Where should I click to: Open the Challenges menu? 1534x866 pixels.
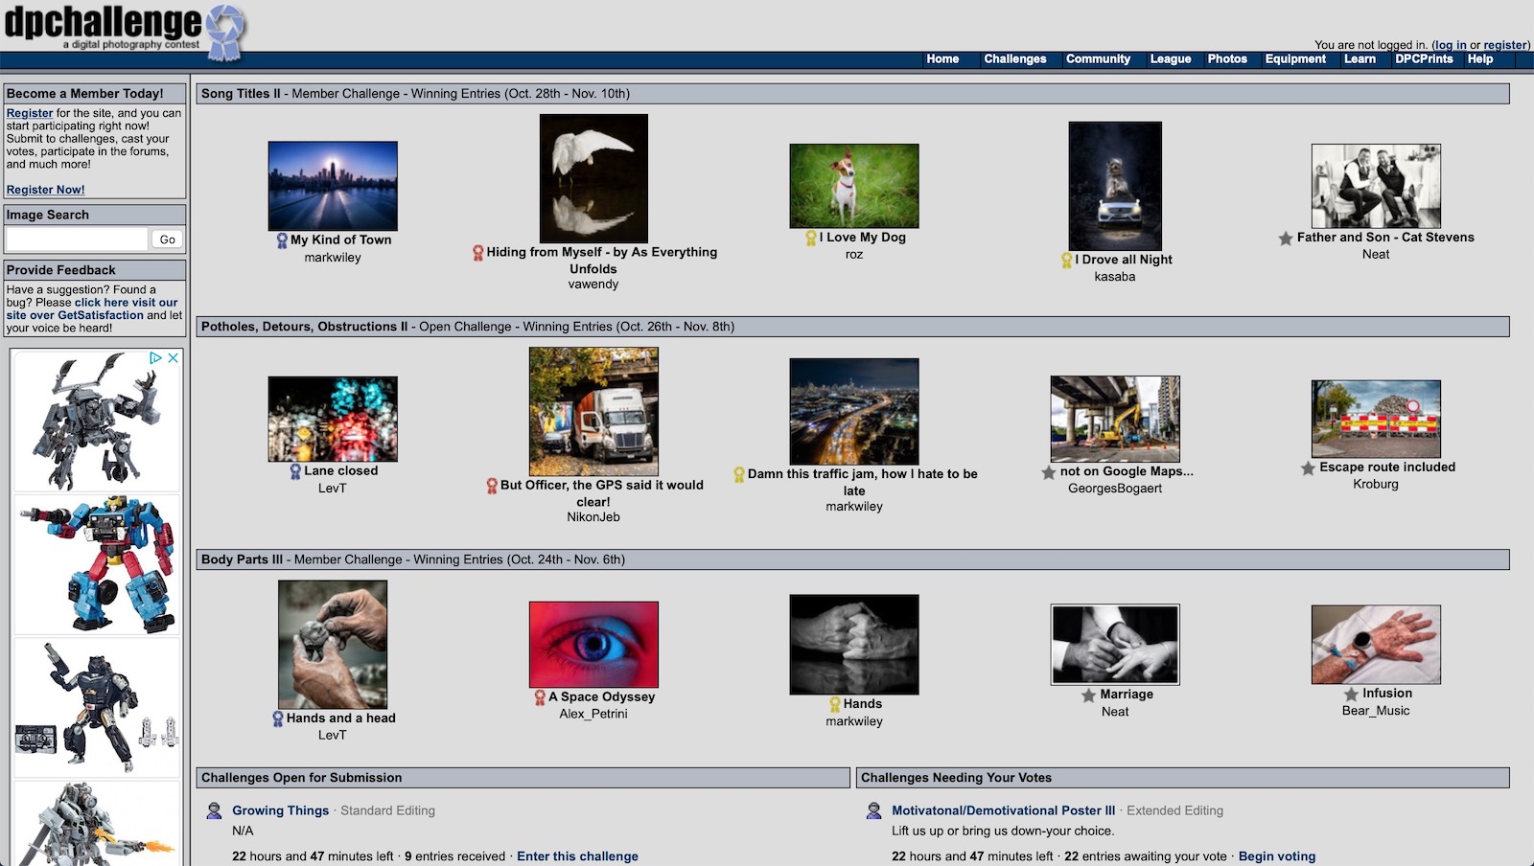coord(1014,58)
